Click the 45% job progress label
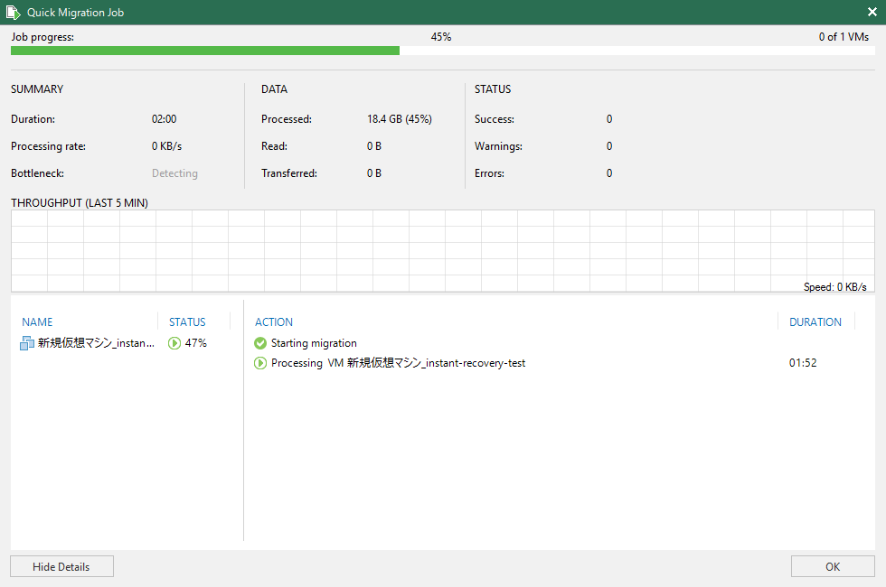Image resolution: width=886 pixels, height=587 pixels. click(441, 37)
